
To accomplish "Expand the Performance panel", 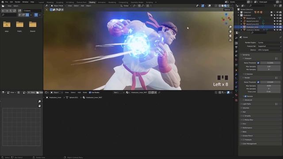I will tap(247, 128).
